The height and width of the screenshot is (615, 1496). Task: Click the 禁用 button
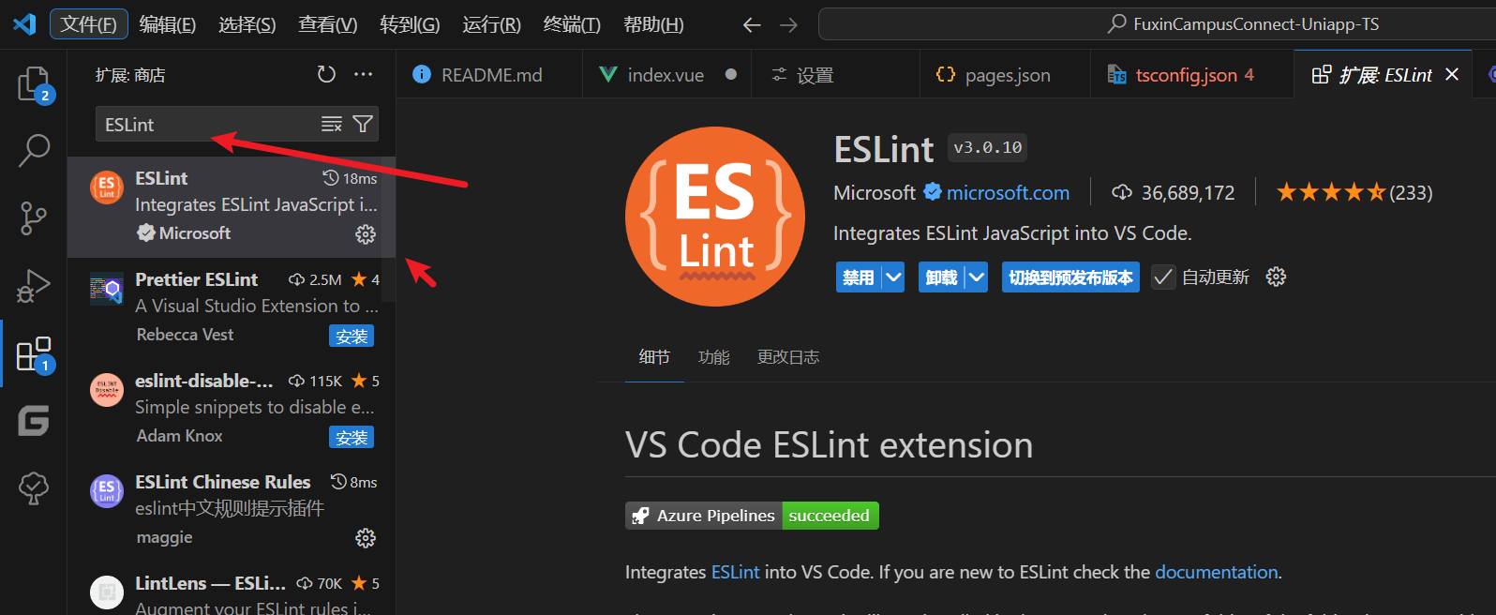pyautogui.click(x=859, y=277)
